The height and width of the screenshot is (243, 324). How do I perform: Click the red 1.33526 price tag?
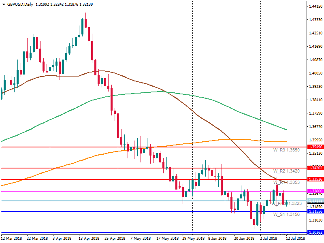tap(315, 179)
